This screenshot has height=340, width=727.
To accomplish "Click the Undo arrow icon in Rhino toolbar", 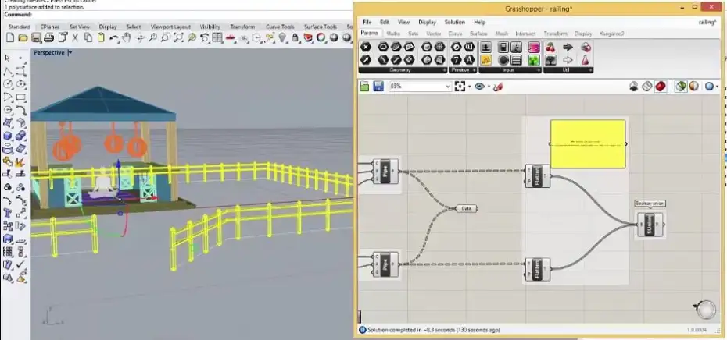I will 114,38.
